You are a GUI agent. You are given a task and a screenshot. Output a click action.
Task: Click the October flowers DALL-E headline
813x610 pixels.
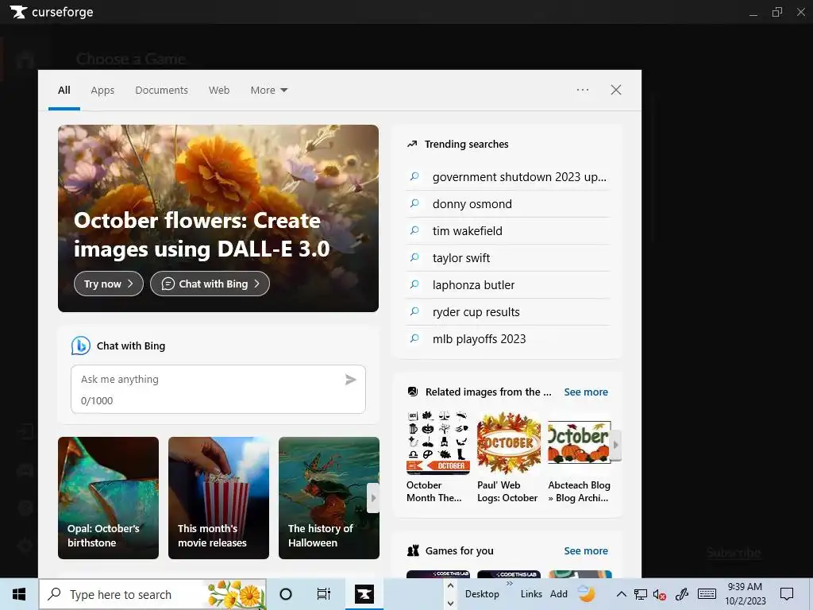[x=202, y=234]
